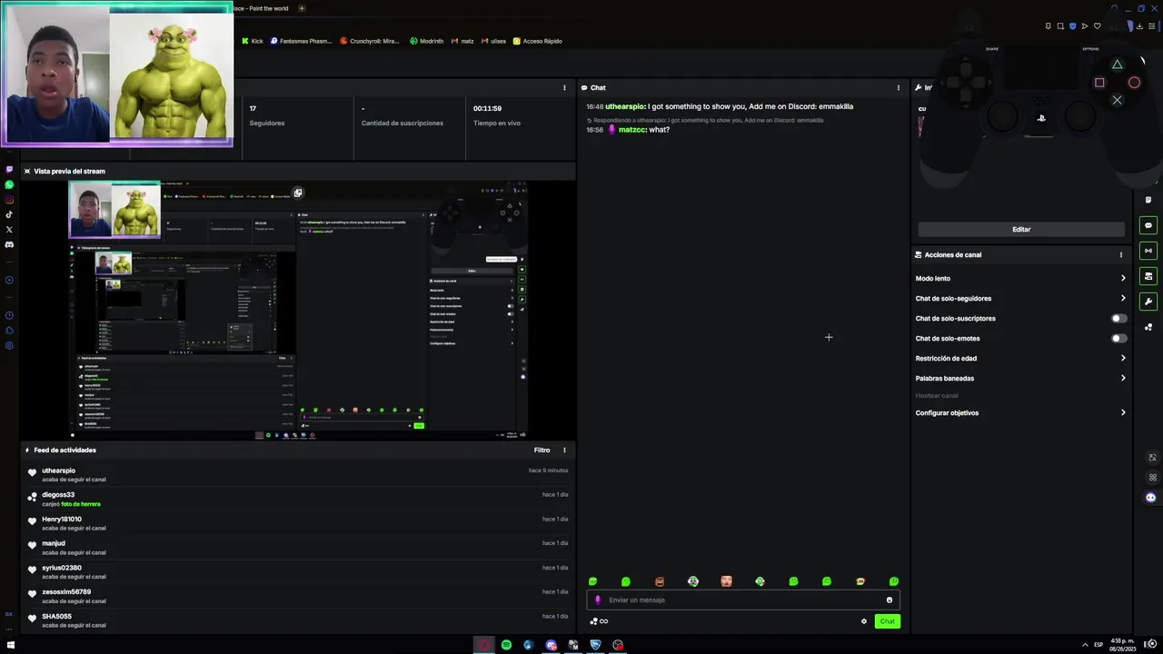The height and width of the screenshot is (654, 1163).
Task: Click the points dots icon on right rail
Action: click(1148, 327)
